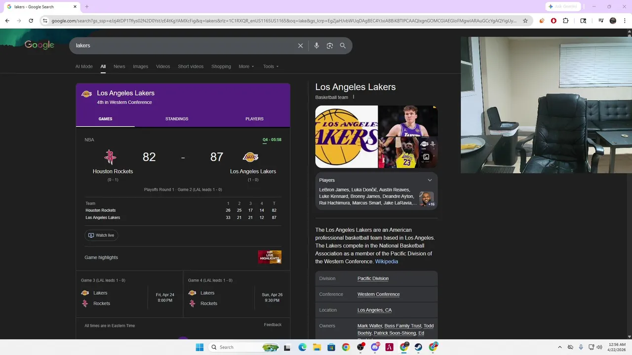Viewport: 632px width, 355px height.
Task: Open the Windows Start menu
Action: 199,347
